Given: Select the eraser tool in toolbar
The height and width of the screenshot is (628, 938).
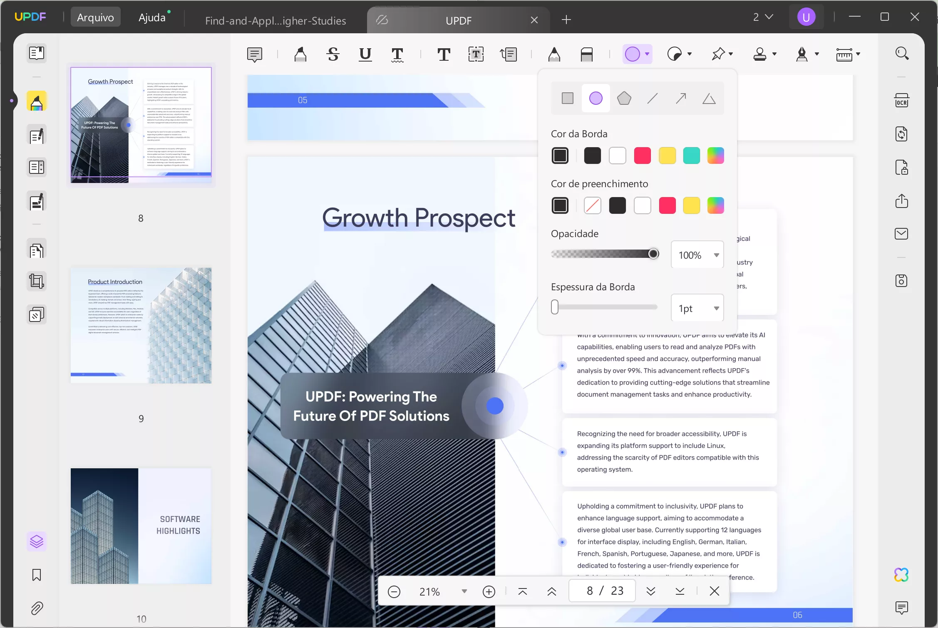Looking at the screenshot, I should (x=586, y=54).
